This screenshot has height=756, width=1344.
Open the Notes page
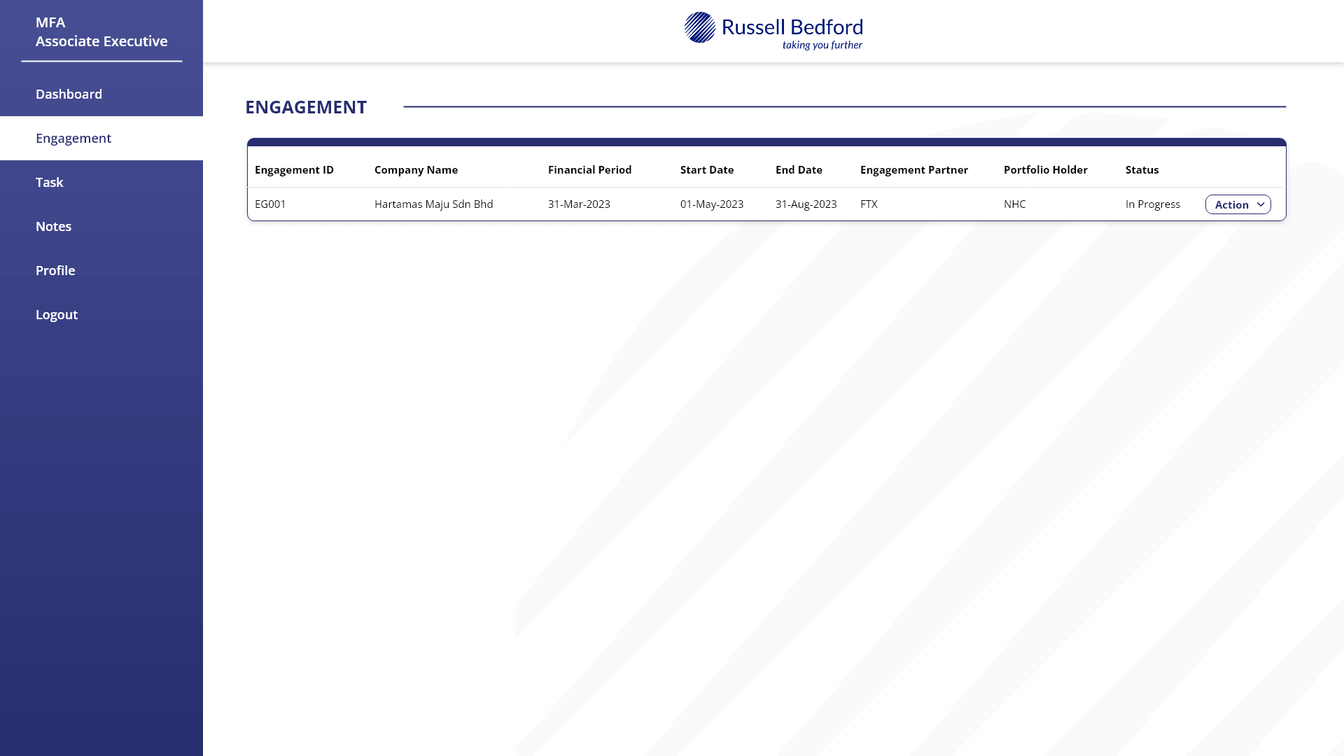[x=53, y=226]
